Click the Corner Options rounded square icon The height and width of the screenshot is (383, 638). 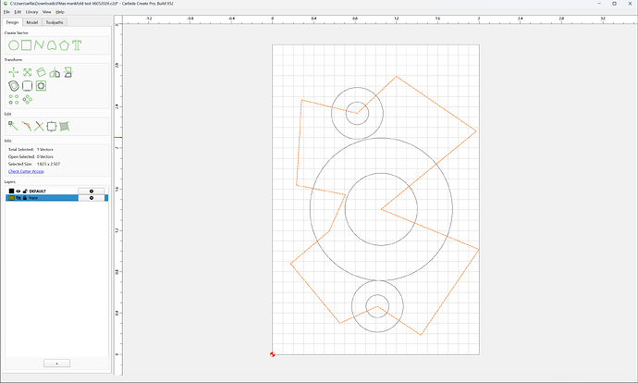[x=27, y=86]
